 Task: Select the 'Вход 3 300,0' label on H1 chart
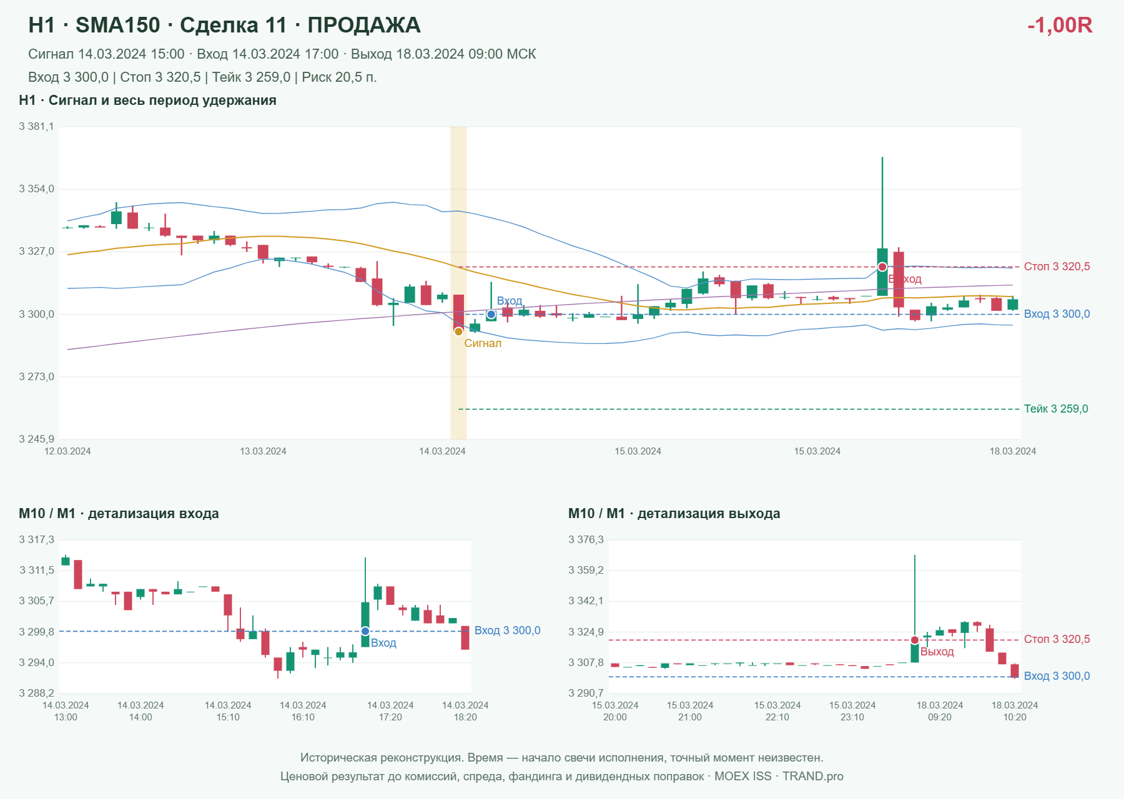tap(1057, 314)
